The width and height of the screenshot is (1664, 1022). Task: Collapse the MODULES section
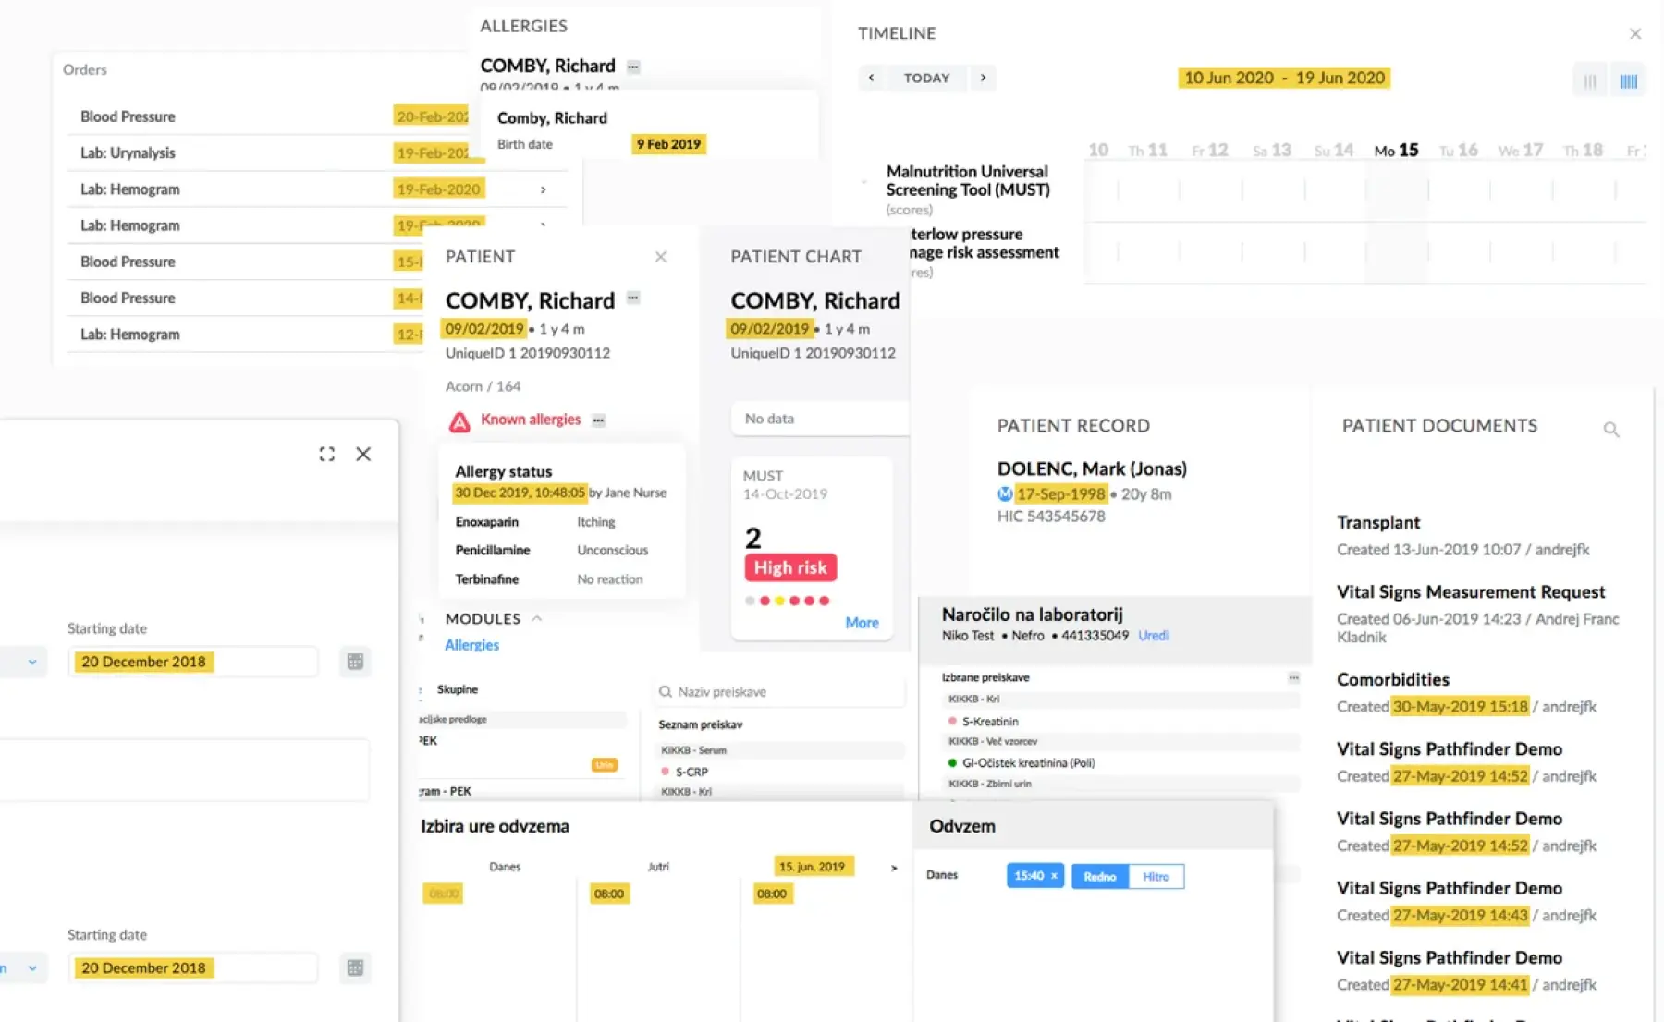tap(536, 618)
